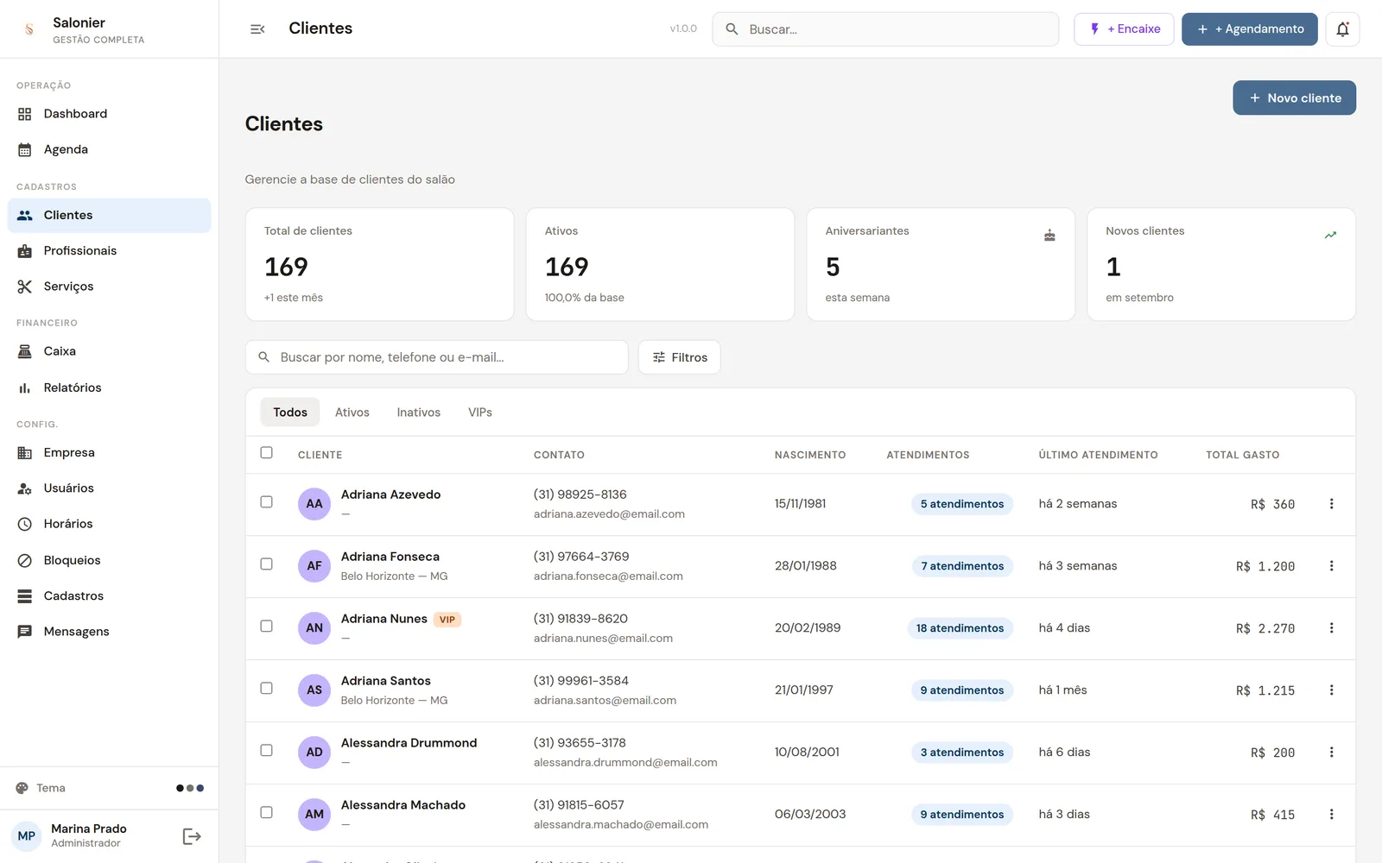Switch to the VIPs tab
This screenshot has height=863, width=1382.
[x=480, y=413]
